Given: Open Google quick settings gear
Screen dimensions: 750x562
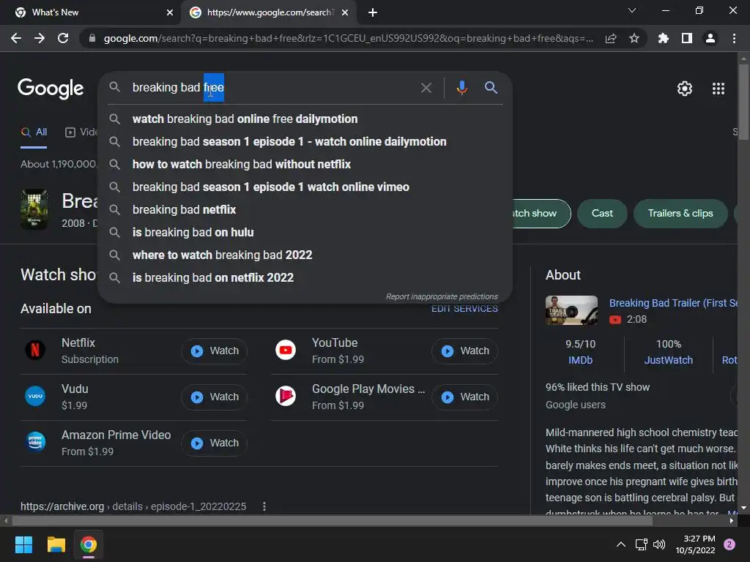Looking at the screenshot, I should point(685,89).
